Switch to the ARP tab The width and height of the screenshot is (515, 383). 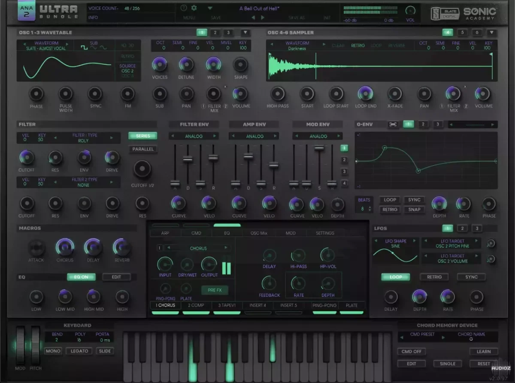pyautogui.click(x=165, y=233)
